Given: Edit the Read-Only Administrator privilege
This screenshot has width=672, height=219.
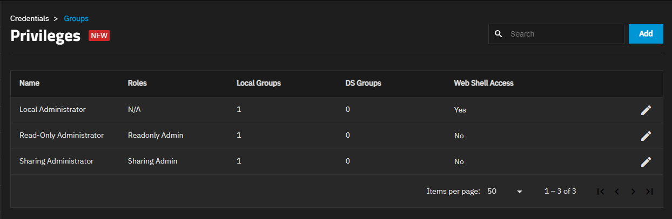Looking at the screenshot, I should pyautogui.click(x=646, y=136).
